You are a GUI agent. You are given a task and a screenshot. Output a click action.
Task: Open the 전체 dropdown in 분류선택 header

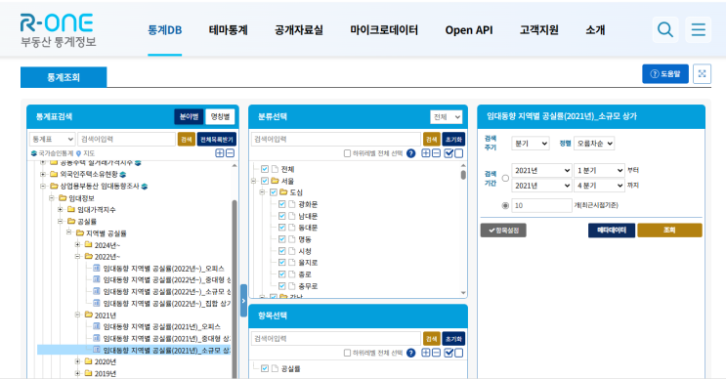point(446,117)
